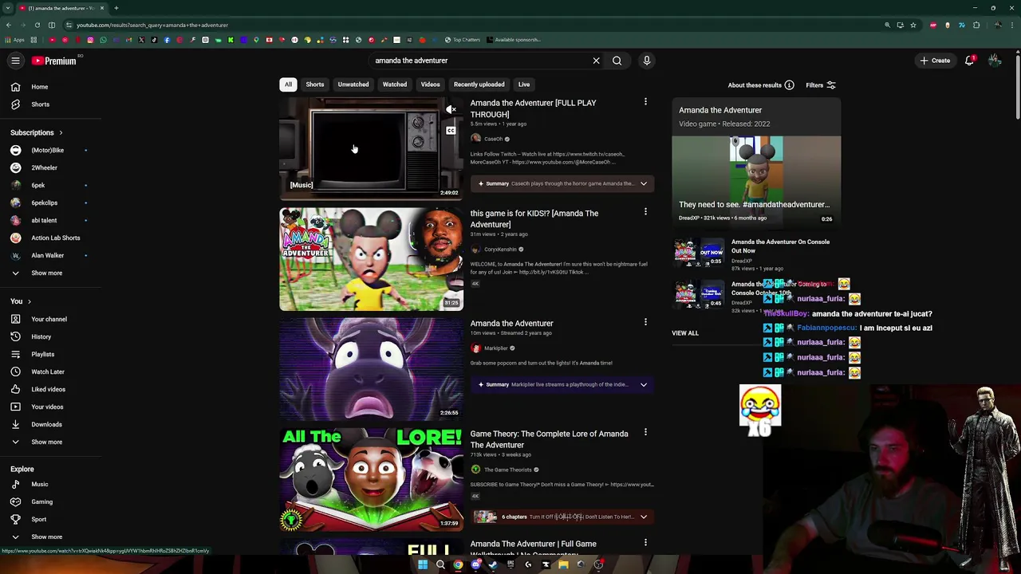Click the magnifier search button
Image resolution: width=1021 pixels, height=574 pixels.
coord(617,61)
